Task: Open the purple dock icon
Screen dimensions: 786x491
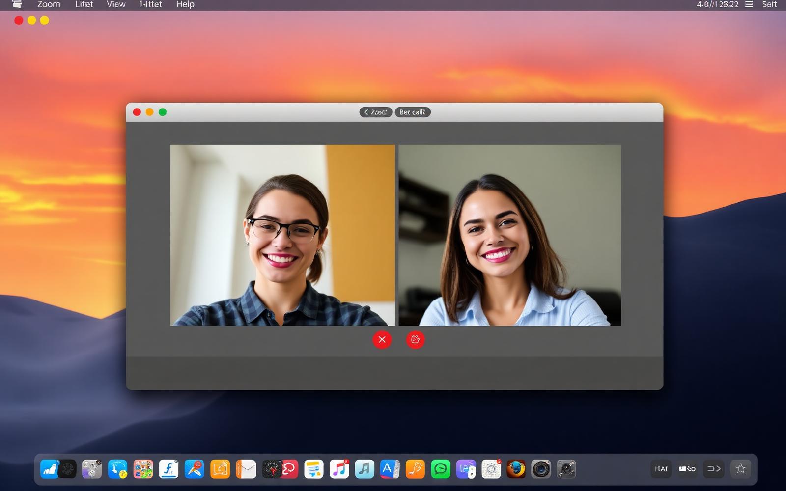Action: point(466,469)
